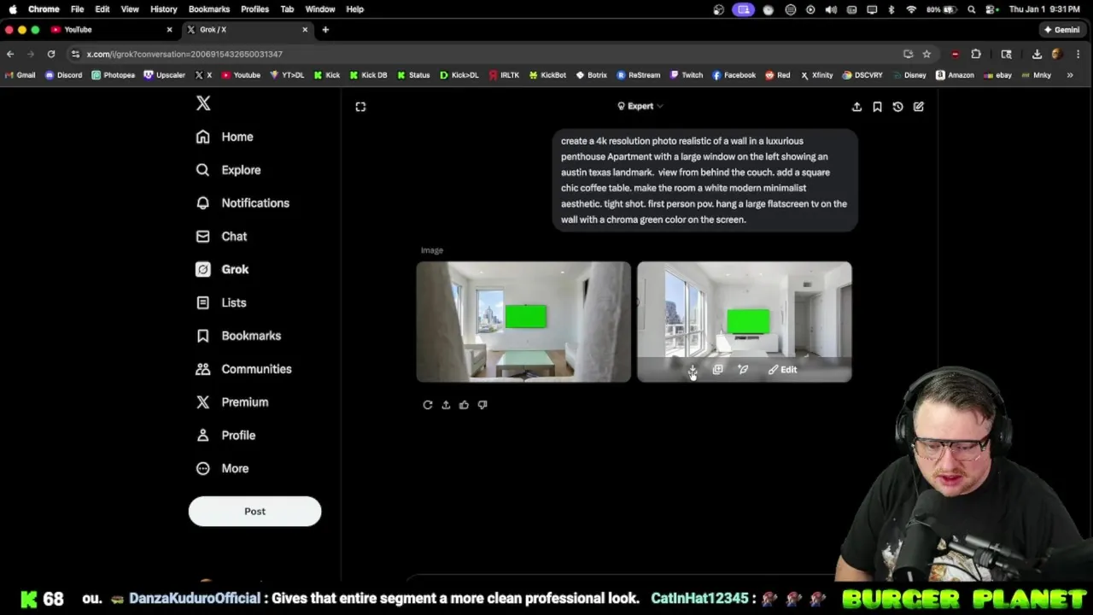This screenshot has height=615, width=1093.
Task: Start a new Grok chat icon
Action: click(919, 107)
